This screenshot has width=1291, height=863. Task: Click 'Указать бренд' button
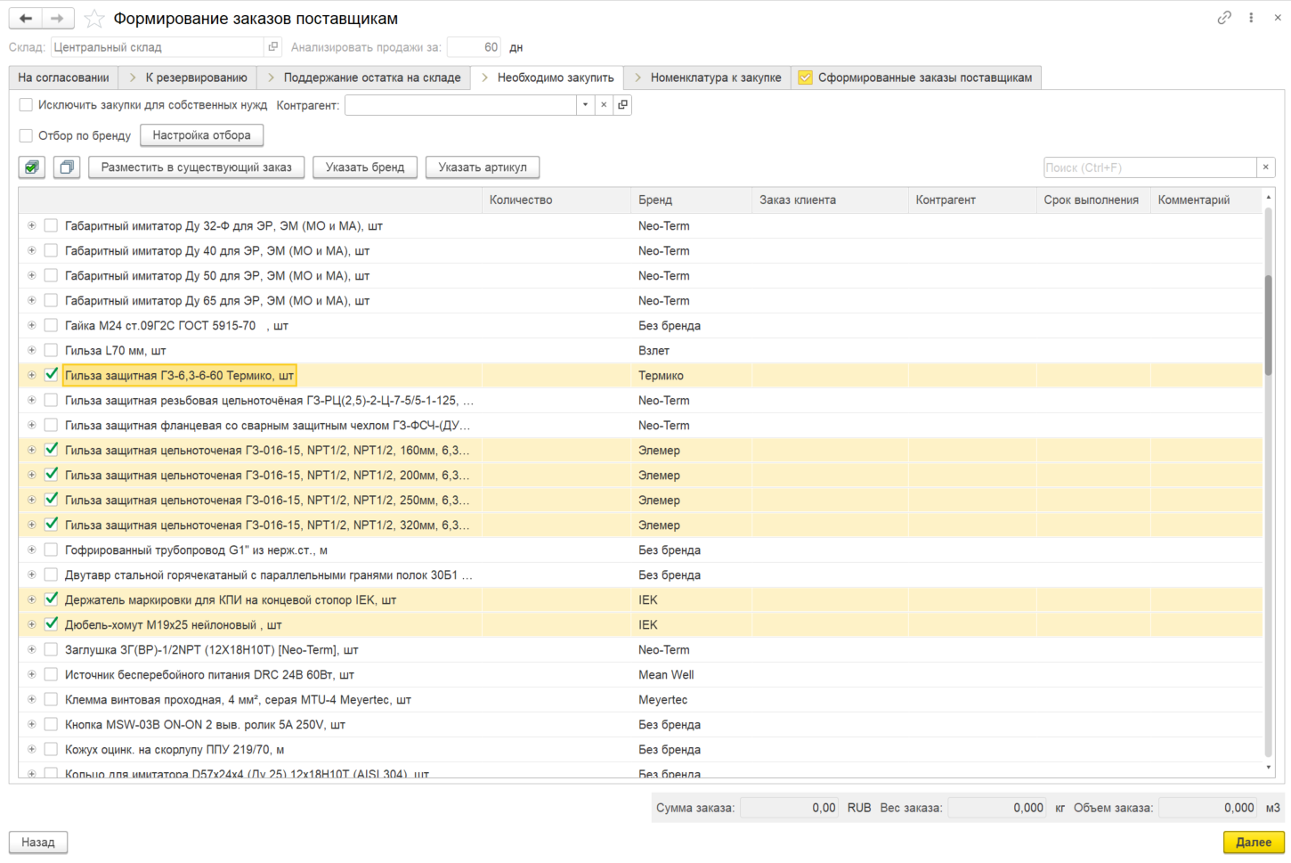coord(365,167)
